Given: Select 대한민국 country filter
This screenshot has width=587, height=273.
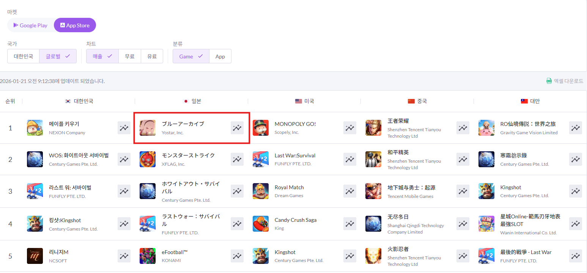Looking at the screenshot, I should tap(24, 56).
